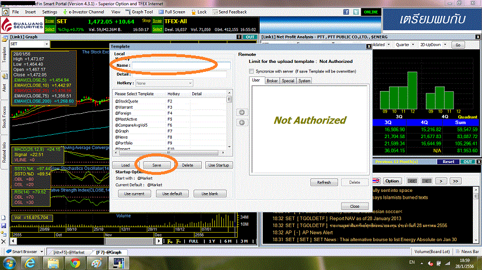Click Refresh in Remote section
Screen dimensions: 482x270
[324, 182]
